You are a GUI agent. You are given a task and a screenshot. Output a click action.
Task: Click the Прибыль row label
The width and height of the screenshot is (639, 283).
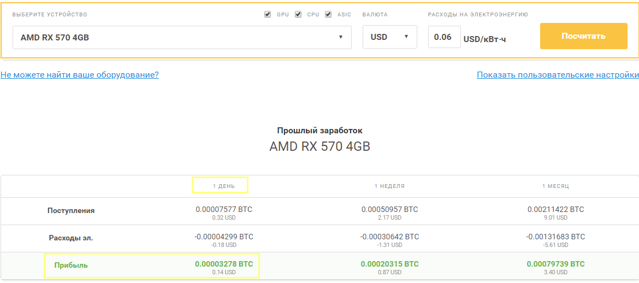tap(71, 265)
